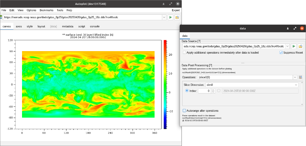The width and height of the screenshot is (306, 146).
Task: Enable Apply additional operations immediately checkbox
Action: 185,53
